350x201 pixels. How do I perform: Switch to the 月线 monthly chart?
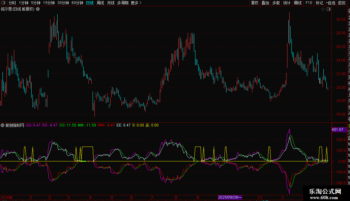click(111, 3)
